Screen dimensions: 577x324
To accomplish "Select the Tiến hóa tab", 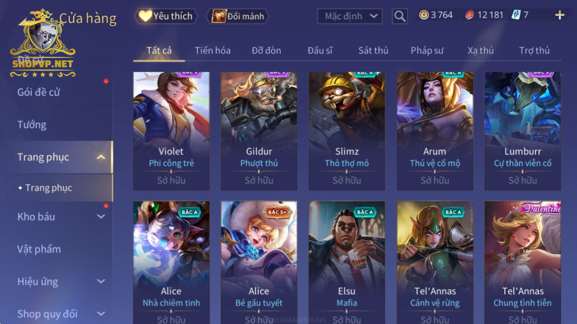I will [212, 50].
